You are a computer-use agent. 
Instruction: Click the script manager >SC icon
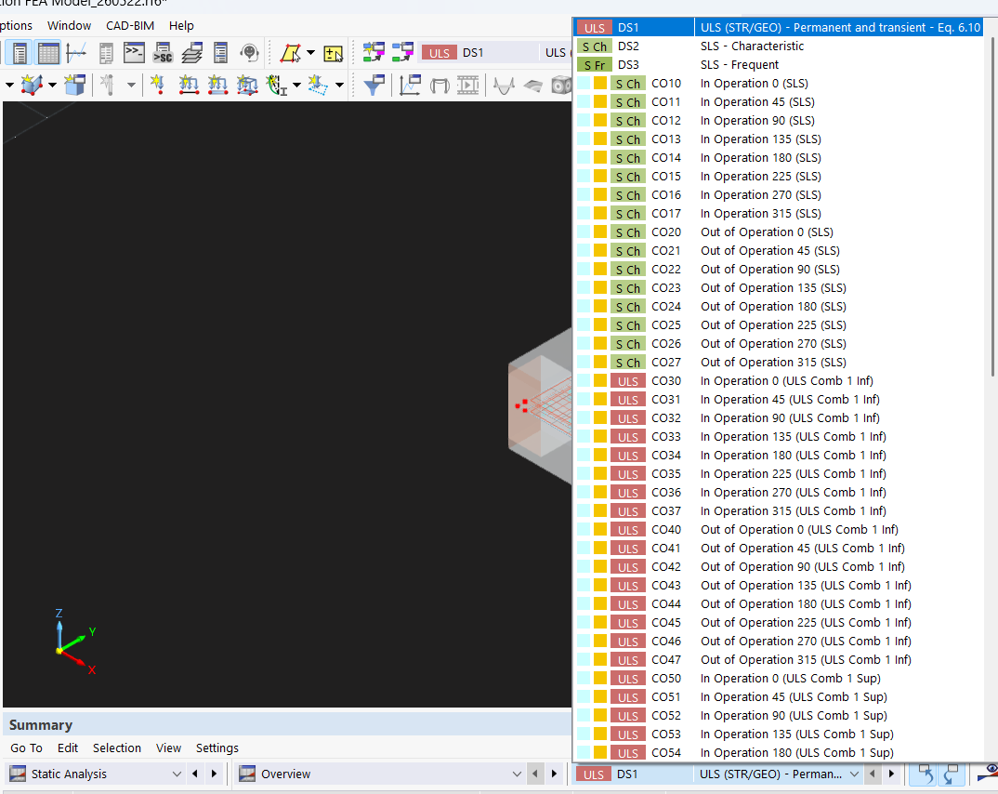tap(163, 53)
